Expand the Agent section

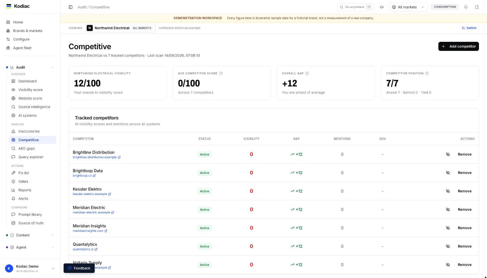tap(31, 247)
